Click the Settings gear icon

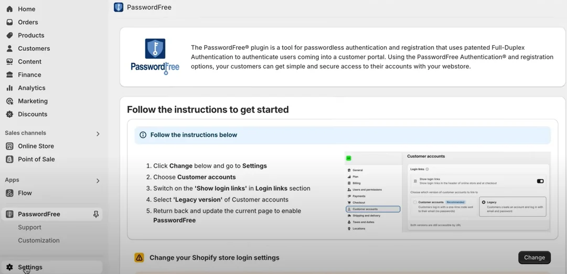point(10,267)
